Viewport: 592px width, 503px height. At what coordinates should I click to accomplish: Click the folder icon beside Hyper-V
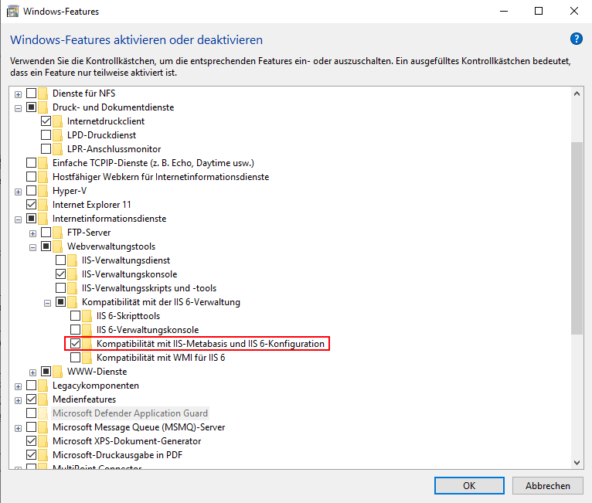pos(44,191)
